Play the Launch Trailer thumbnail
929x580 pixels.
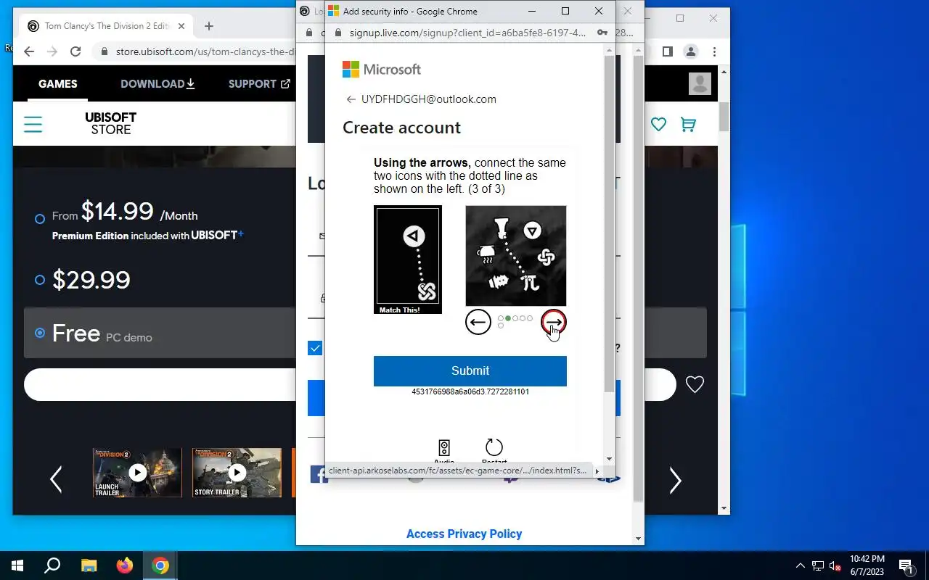pyautogui.click(x=137, y=473)
